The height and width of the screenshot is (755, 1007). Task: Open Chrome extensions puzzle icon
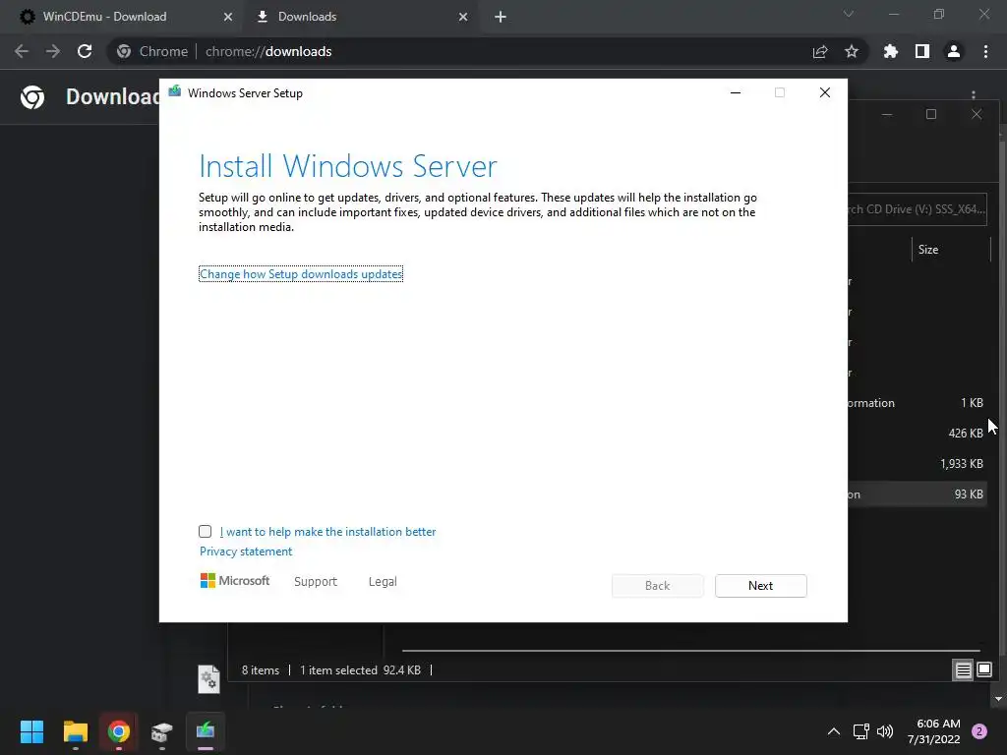point(891,51)
